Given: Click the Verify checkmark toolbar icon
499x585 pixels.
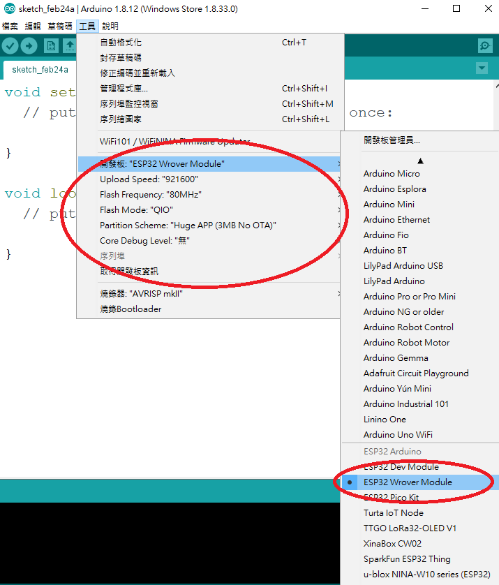Looking at the screenshot, I should pos(10,46).
